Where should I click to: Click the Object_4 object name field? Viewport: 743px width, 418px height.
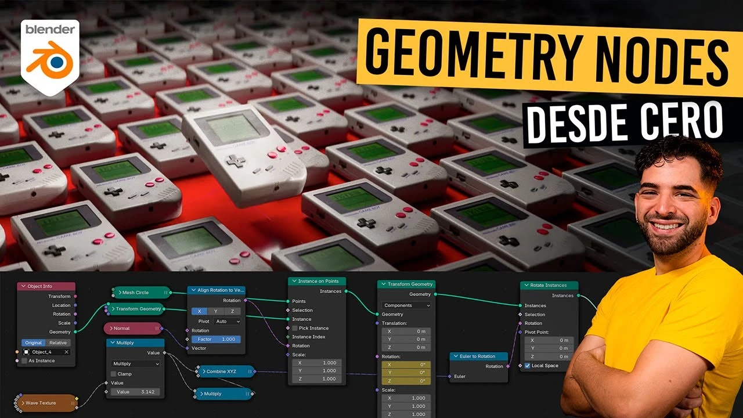click(x=46, y=352)
